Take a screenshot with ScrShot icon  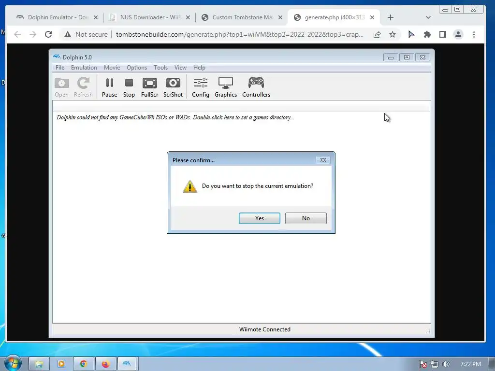point(173,87)
